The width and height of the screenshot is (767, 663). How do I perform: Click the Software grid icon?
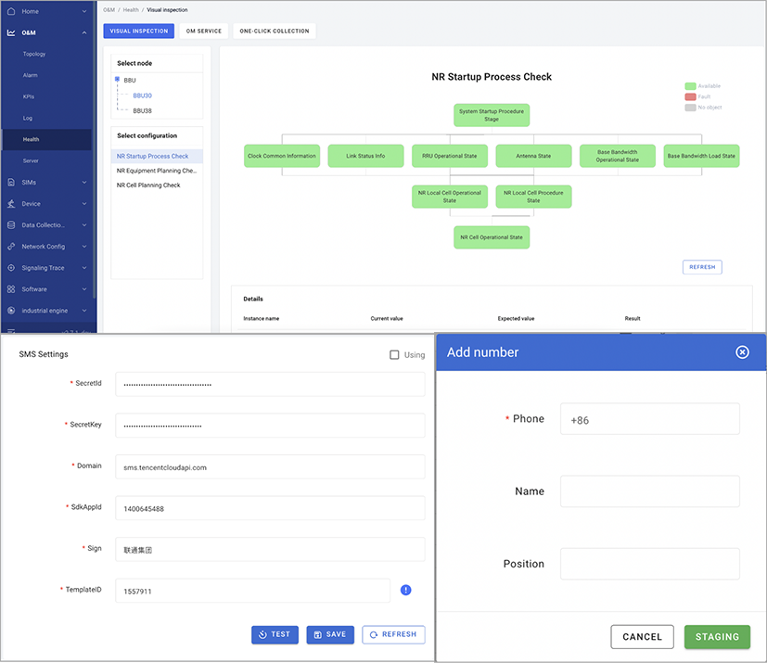11,289
